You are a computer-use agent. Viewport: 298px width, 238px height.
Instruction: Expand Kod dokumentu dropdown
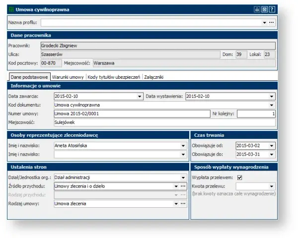(272, 105)
